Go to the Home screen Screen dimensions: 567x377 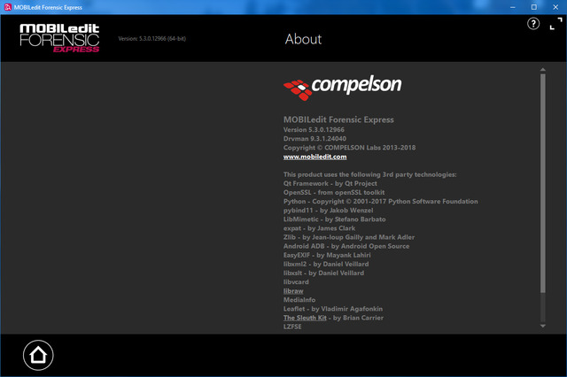(x=38, y=355)
